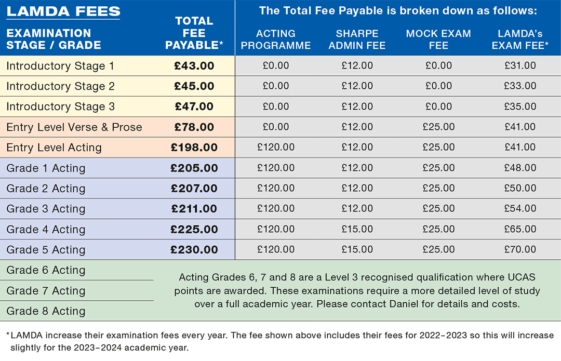Select Grade 2 Acting total £207.00
The height and width of the screenshot is (361, 561).
click(x=194, y=189)
